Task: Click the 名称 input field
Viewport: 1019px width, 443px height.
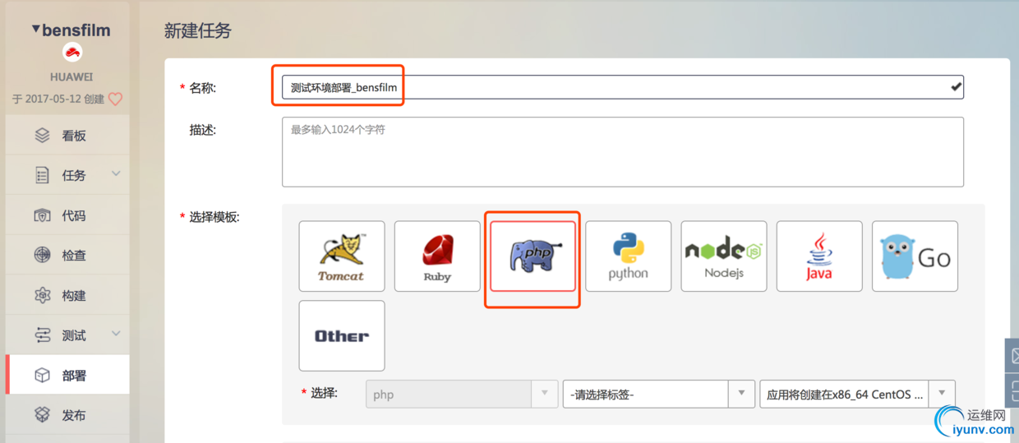Action: point(622,87)
